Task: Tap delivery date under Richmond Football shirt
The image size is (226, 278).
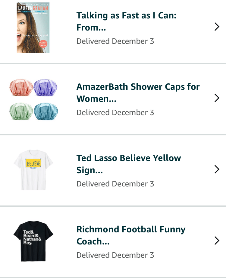Action: coord(115,255)
